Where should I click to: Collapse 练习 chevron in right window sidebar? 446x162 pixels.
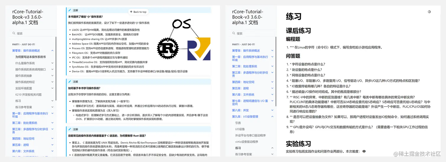[272, 148]
